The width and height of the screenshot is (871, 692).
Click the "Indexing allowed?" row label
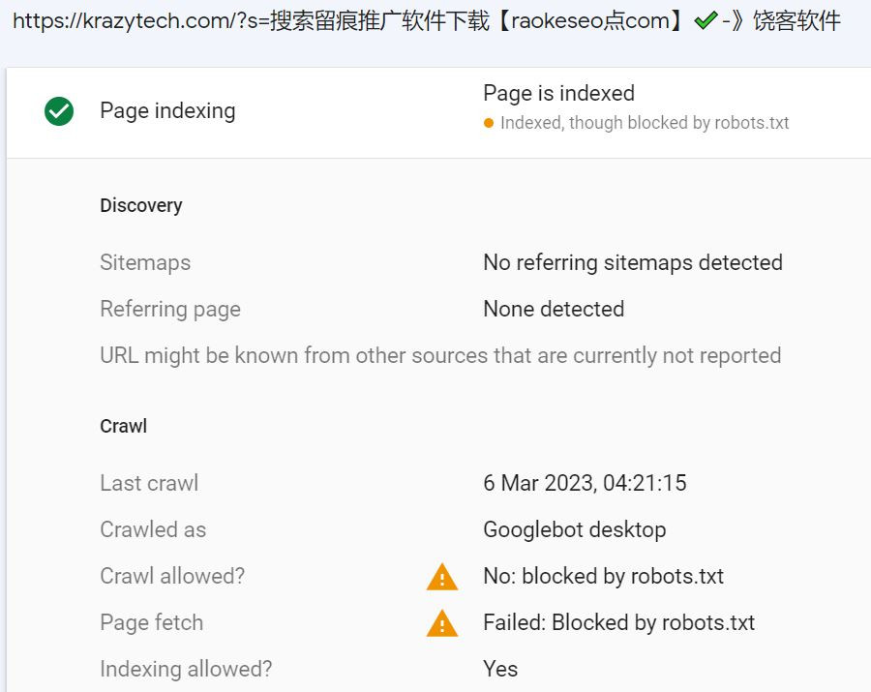pyautogui.click(x=186, y=669)
